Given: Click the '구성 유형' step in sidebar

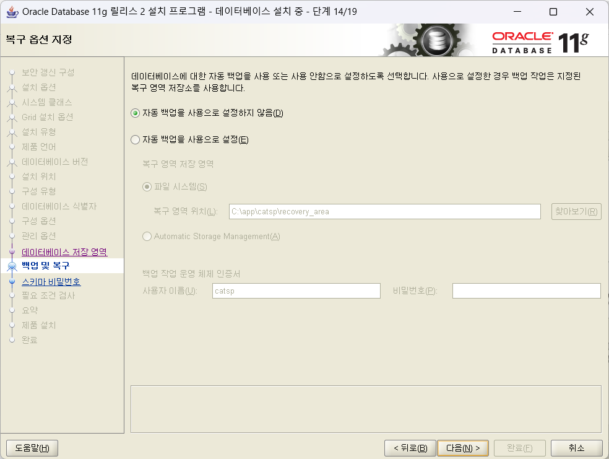Looking at the screenshot, I should click(x=39, y=191).
